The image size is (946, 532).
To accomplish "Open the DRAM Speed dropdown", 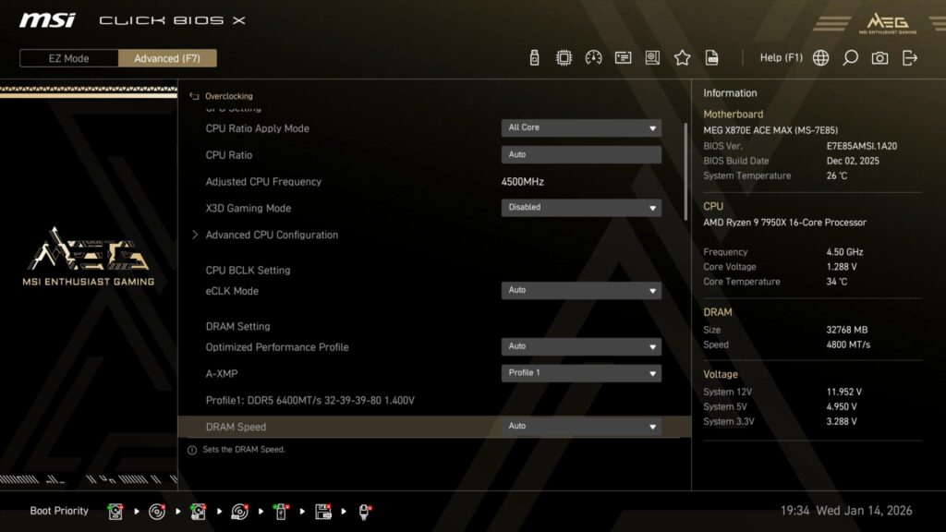I will coord(581,427).
